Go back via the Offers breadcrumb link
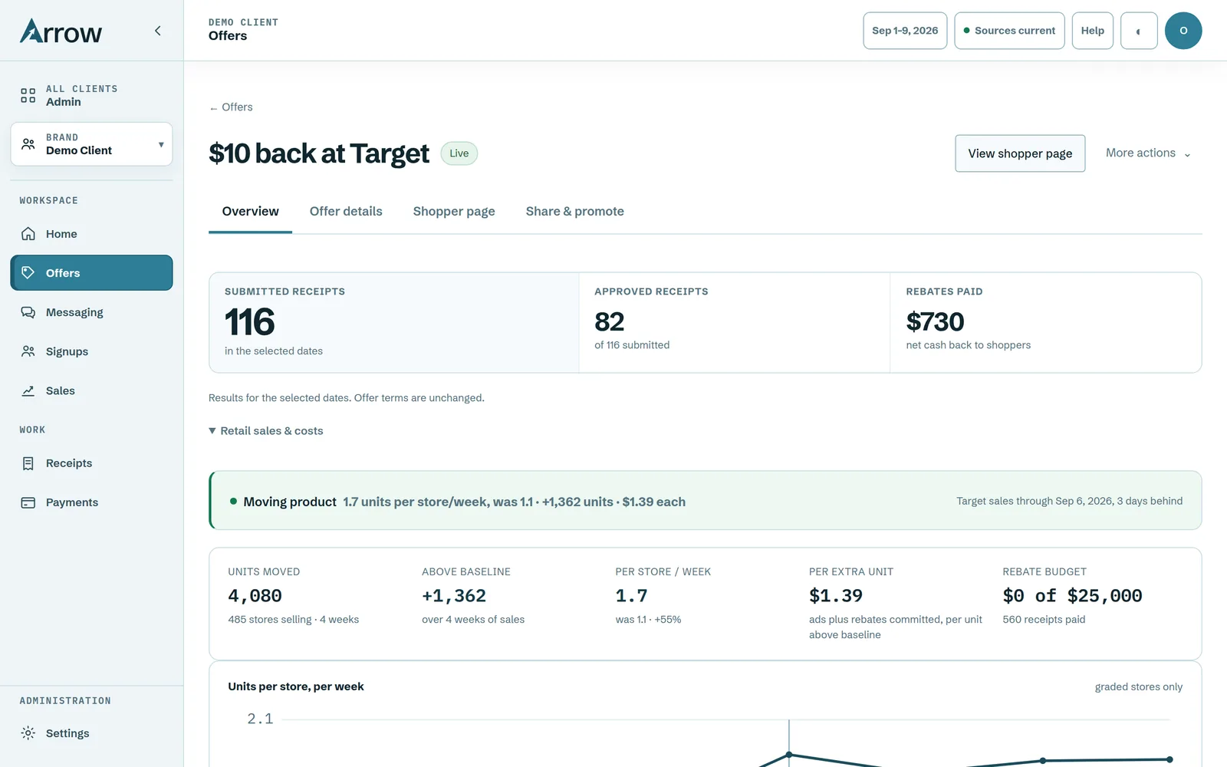1227x767 pixels. pos(231,107)
